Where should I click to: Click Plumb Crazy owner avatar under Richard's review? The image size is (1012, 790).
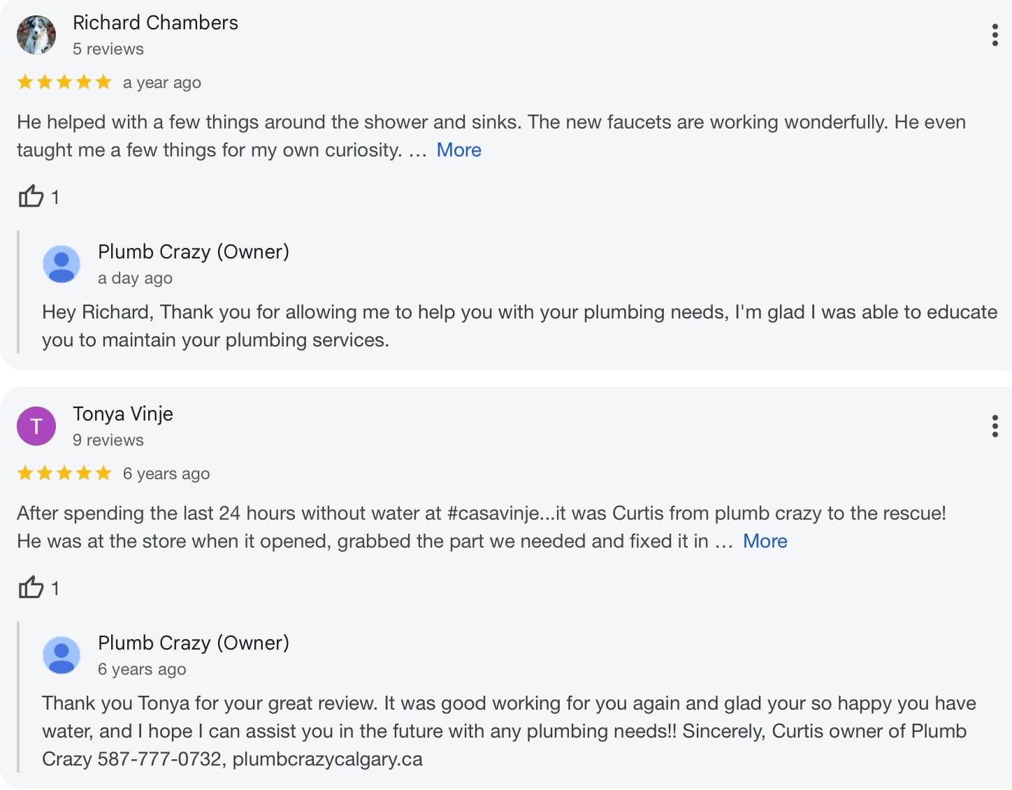(x=62, y=264)
